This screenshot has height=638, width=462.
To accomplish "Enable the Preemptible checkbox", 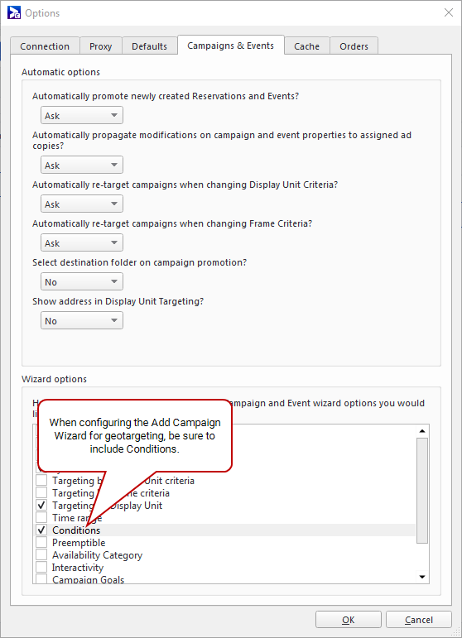I will [x=41, y=542].
